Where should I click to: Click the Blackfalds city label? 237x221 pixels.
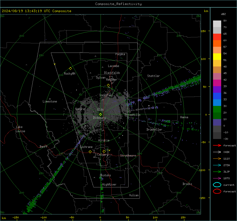click(x=112, y=73)
